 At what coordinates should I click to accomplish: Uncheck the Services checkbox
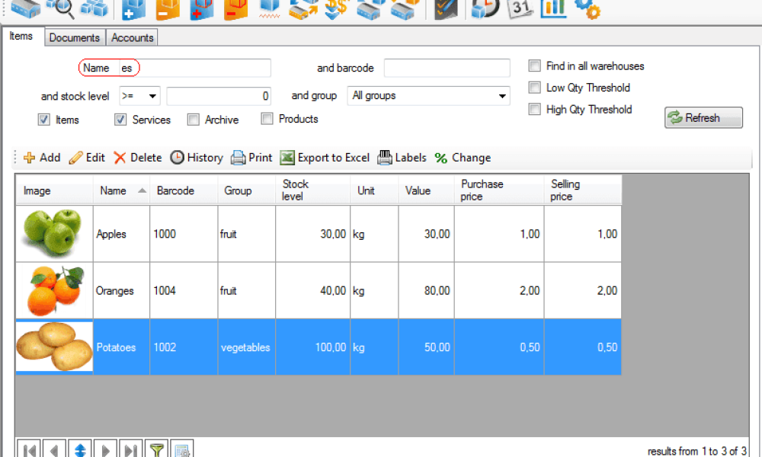click(x=120, y=120)
